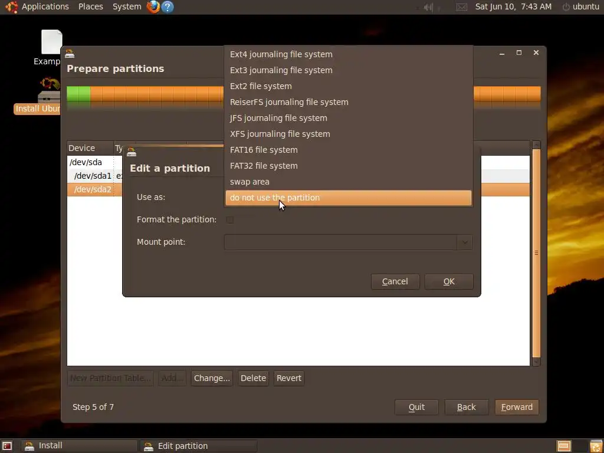Click the power icon beside ubuntu
Viewport: 604px width, 453px height.
point(566,6)
